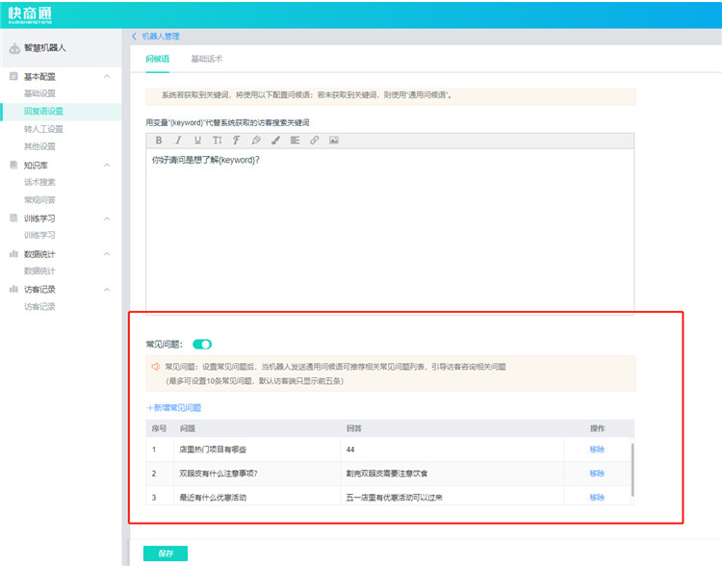The width and height of the screenshot is (722, 566).
Task: Collapse the 训练学习 menu group
Action: [107, 219]
